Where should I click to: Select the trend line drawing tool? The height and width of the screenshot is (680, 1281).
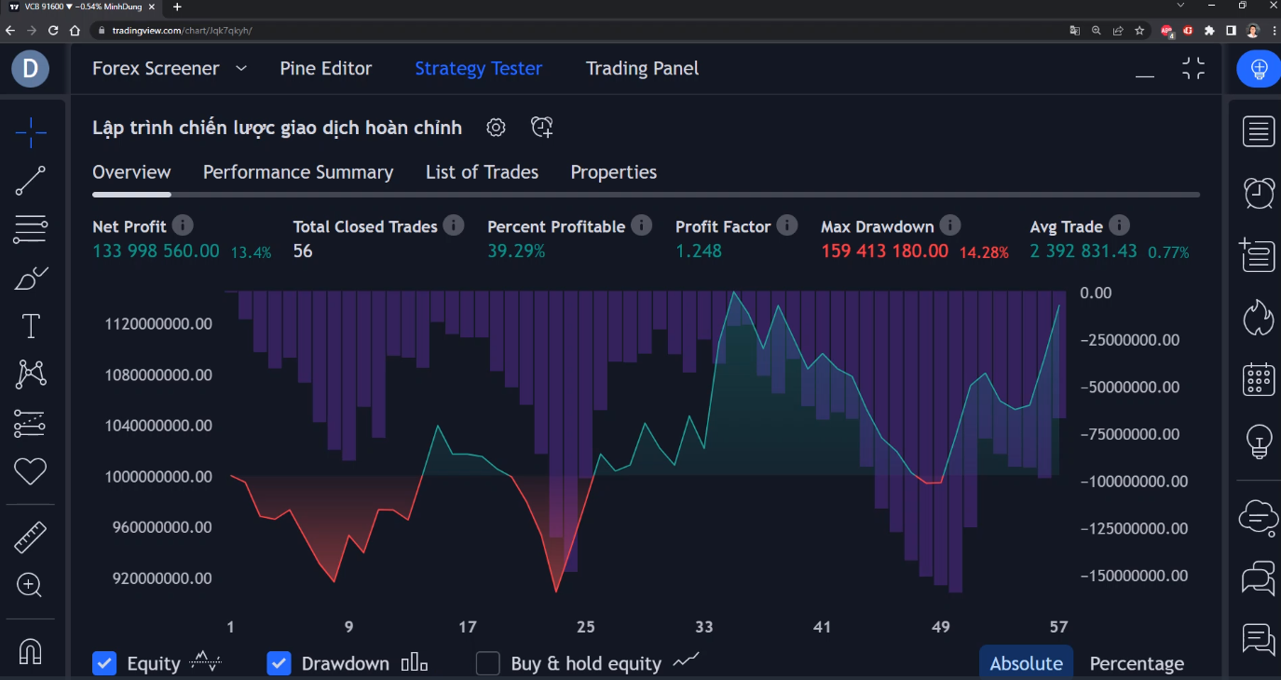pos(31,181)
